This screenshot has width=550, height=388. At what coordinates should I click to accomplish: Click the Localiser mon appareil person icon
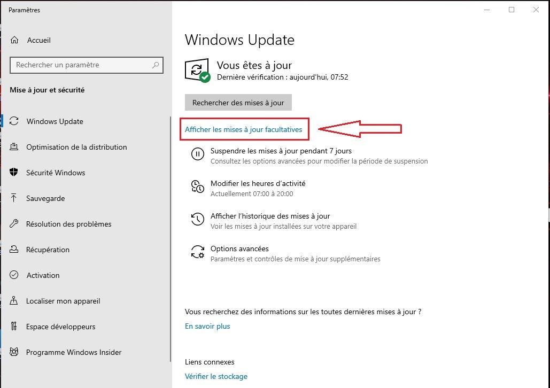point(14,300)
